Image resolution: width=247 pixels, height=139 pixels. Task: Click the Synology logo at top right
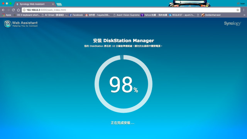point(232,24)
